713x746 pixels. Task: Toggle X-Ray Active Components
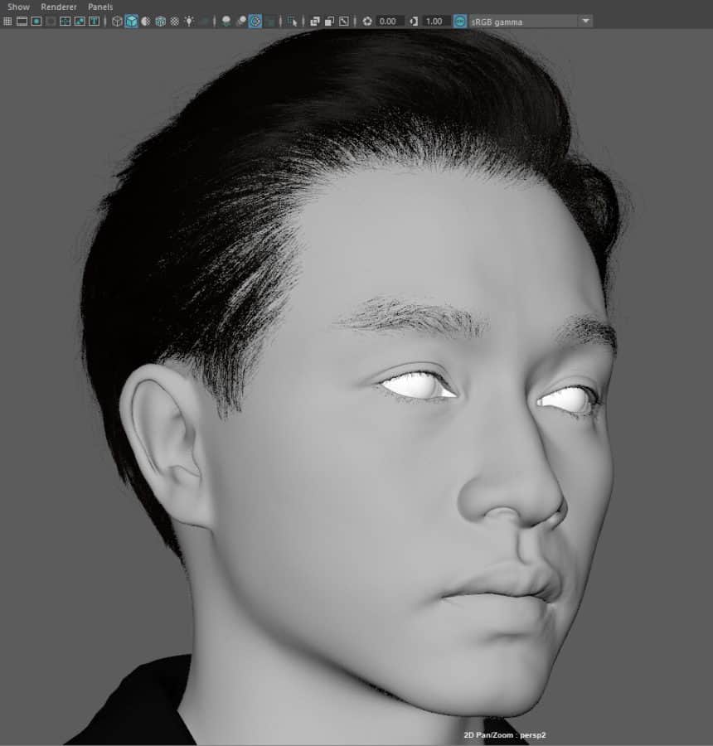(x=329, y=22)
